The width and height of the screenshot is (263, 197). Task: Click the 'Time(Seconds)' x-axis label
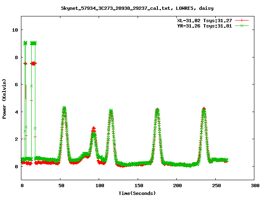coord(137,193)
